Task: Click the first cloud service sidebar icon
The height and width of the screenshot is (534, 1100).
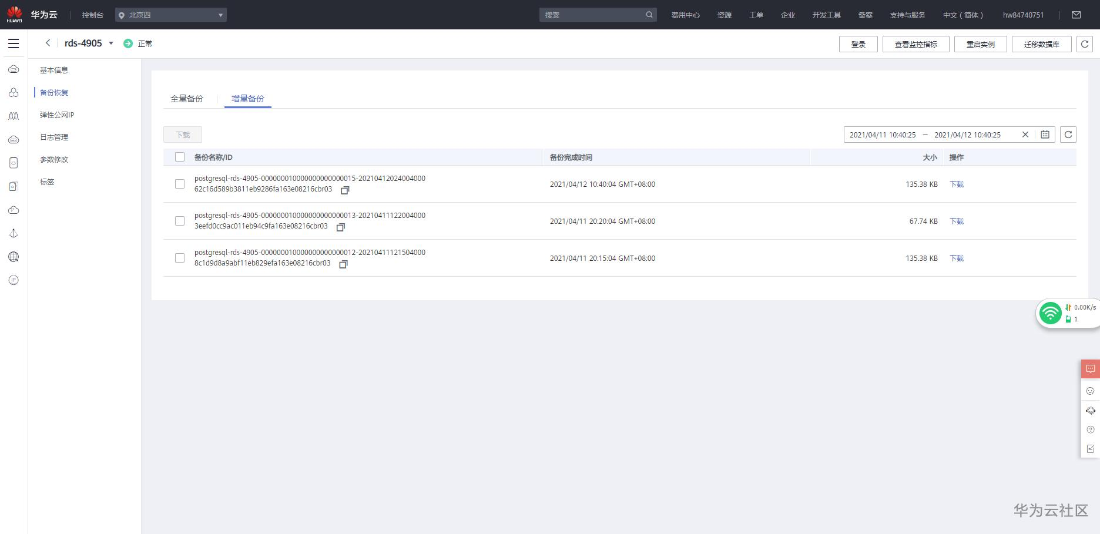Action: click(x=14, y=69)
